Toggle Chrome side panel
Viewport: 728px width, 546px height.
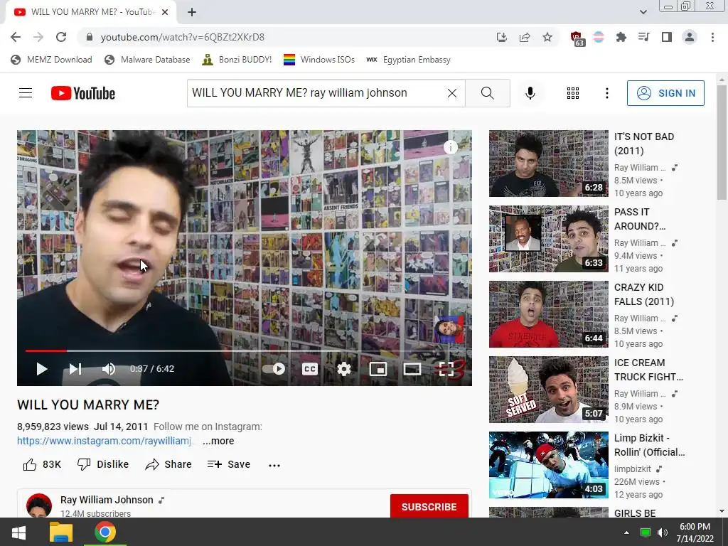point(667,37)
